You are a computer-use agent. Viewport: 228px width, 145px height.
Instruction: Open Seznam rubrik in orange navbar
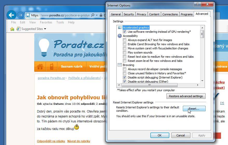point(72,67)
